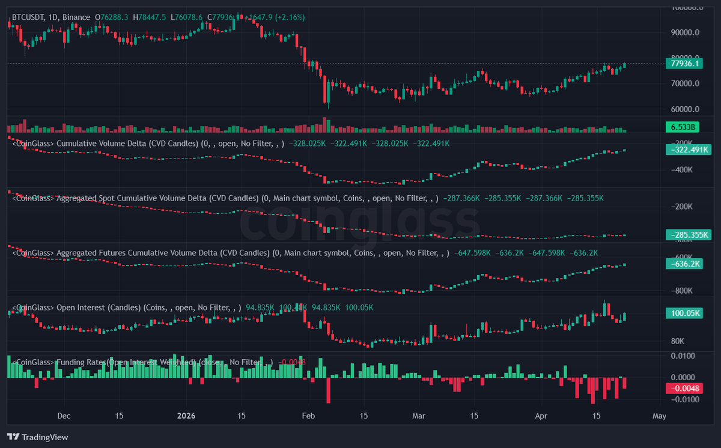Screen dimensions: 721x448
Task: Click the Feb label on the time axis
Action: click(x=308, y=416)
